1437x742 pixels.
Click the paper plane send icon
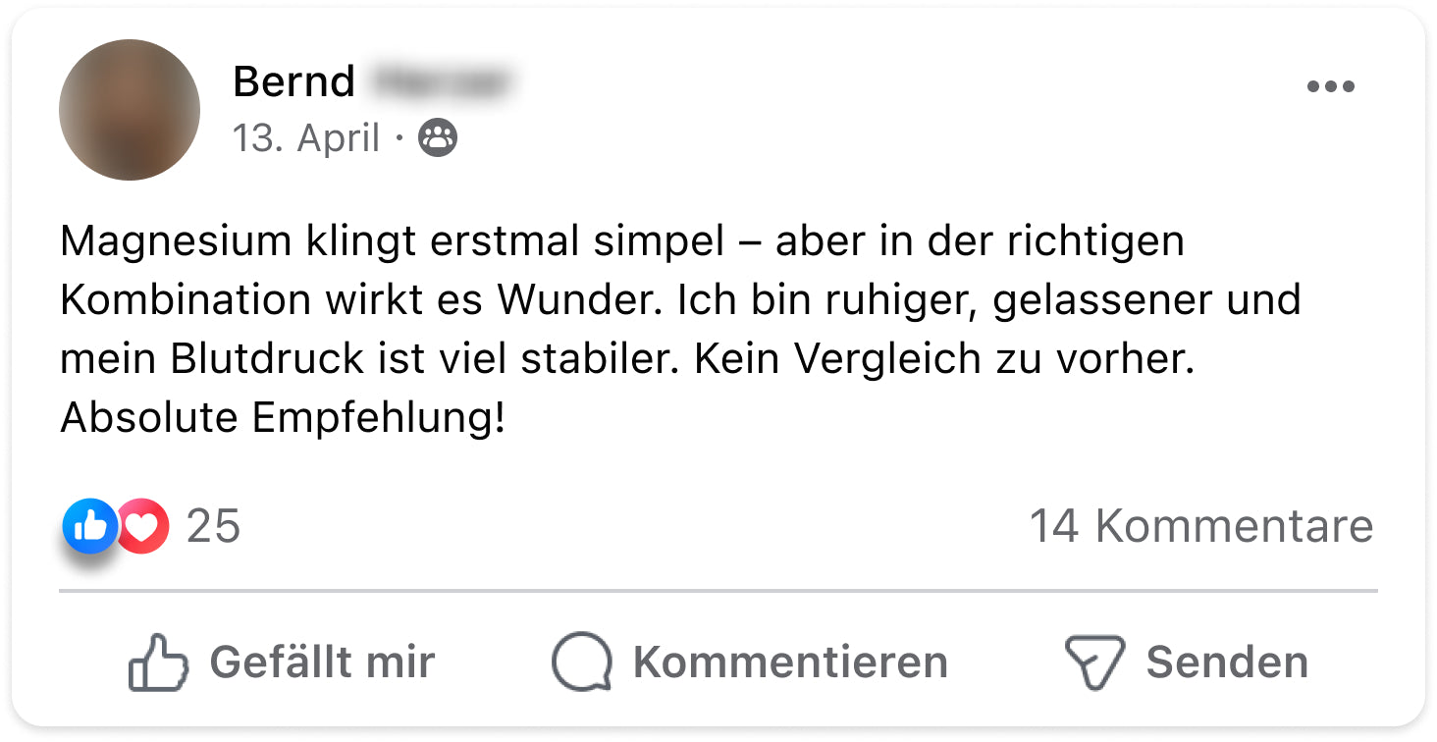(x=1093, y=662)
